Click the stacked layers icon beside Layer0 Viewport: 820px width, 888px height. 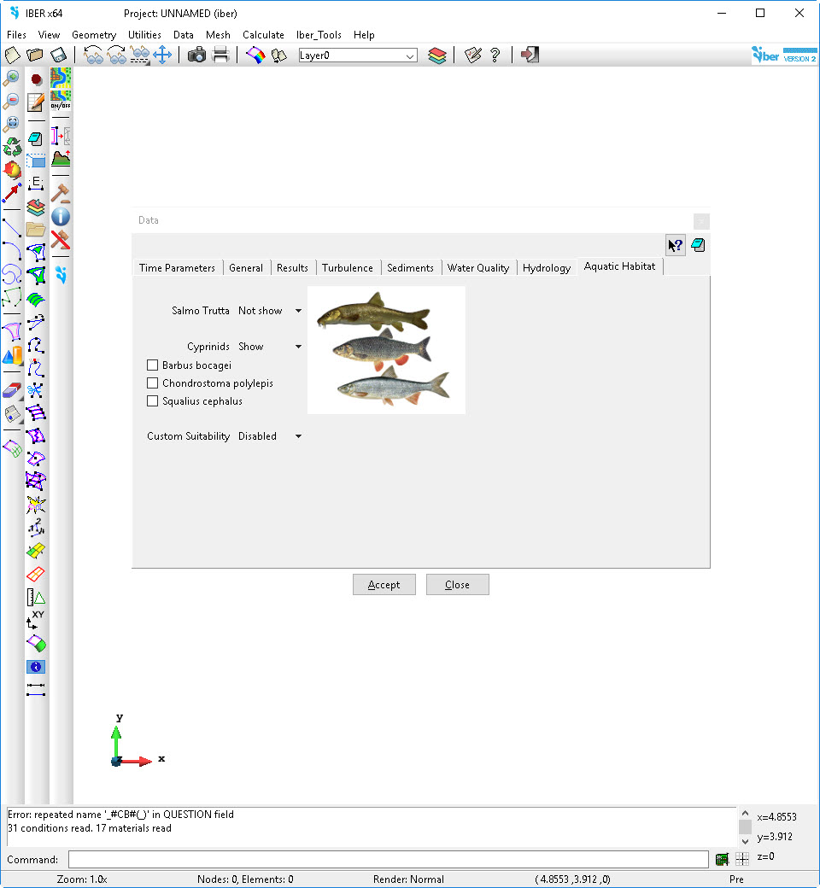click(x=437, y=55)
